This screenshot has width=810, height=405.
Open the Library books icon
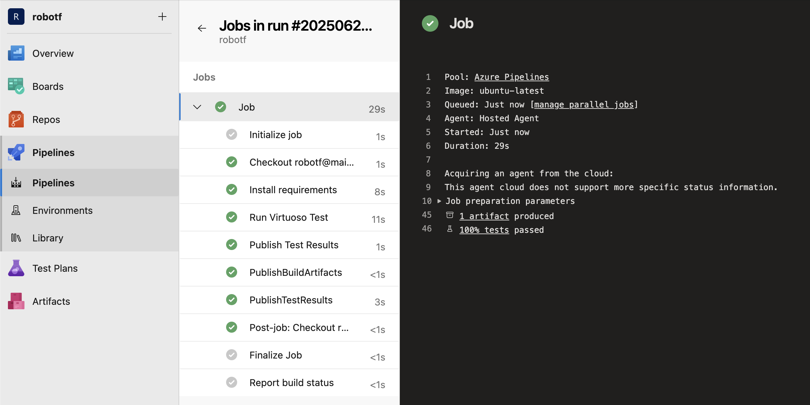click(x=16, y=238)
